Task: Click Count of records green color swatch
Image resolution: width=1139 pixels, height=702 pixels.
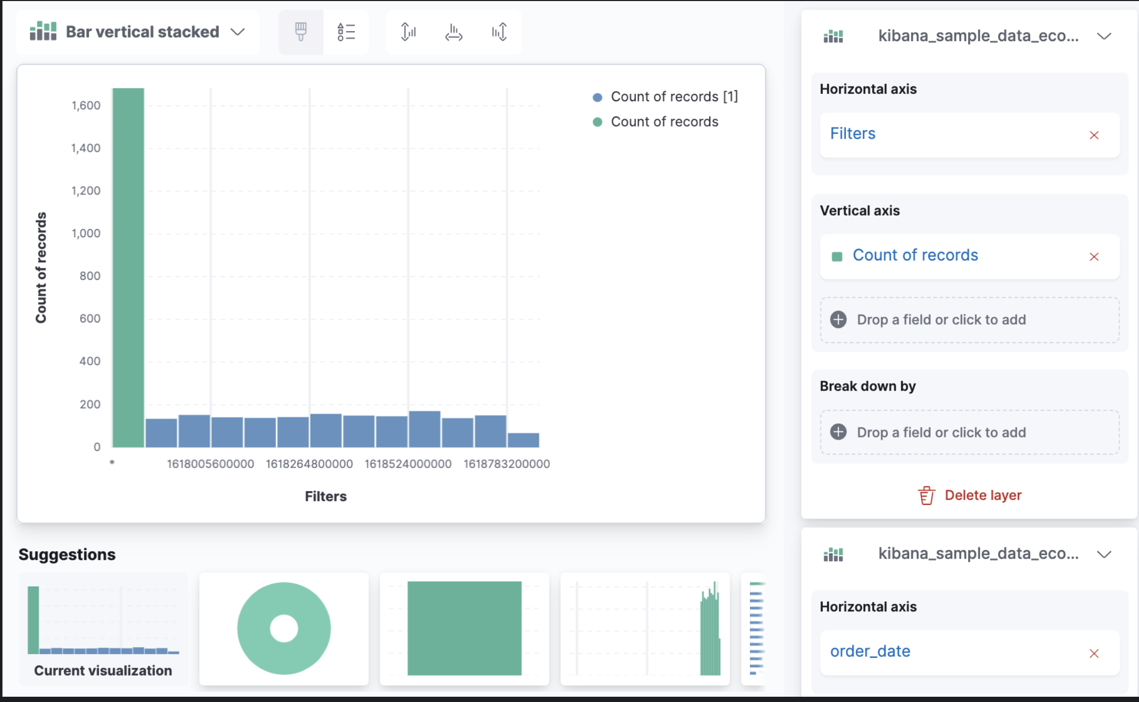Action: pos(837,257)
